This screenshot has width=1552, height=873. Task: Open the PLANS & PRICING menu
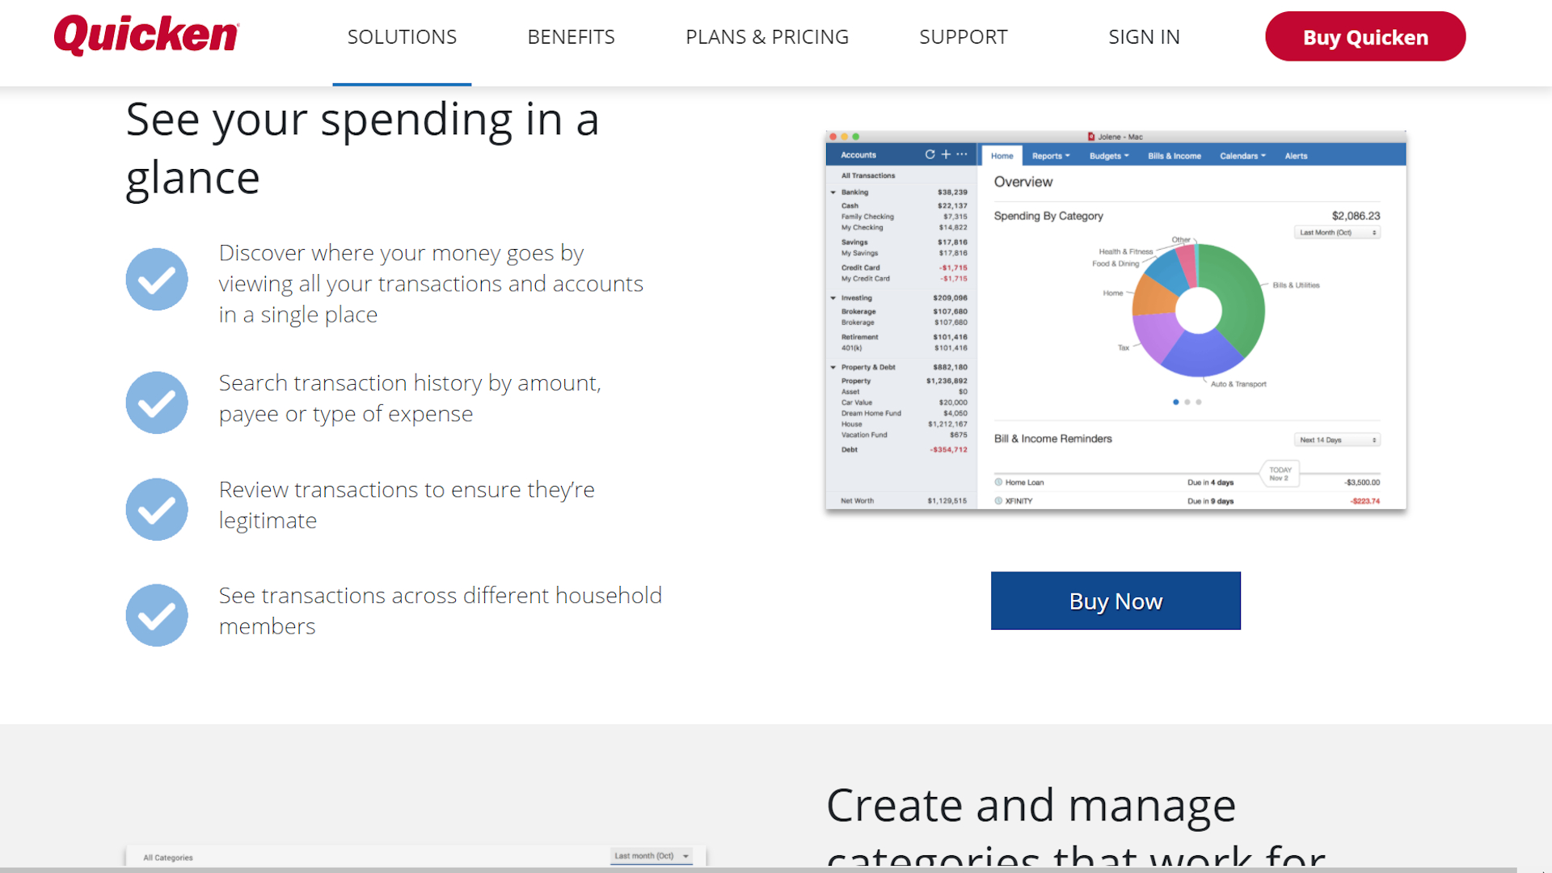[766, 37]
